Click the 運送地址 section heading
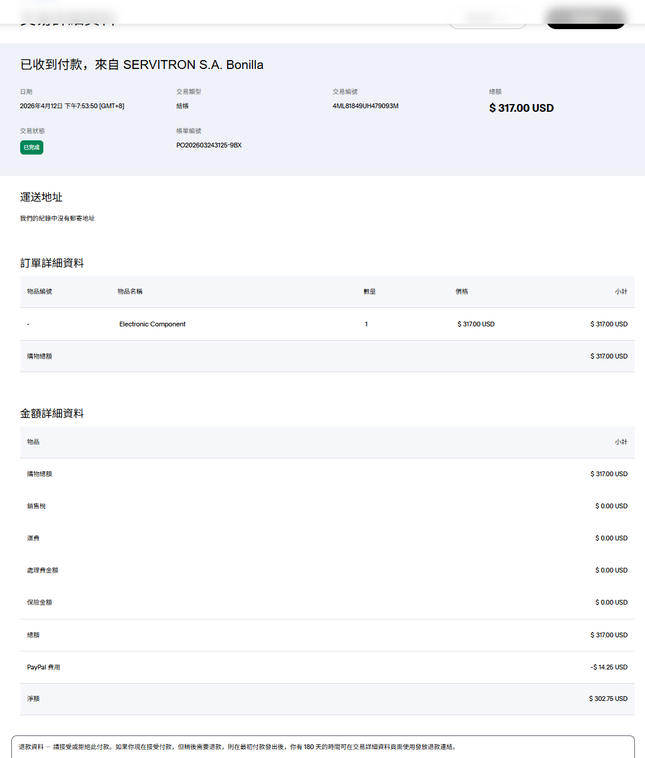This screenshot has width=645, height=758. click(41, 197)
